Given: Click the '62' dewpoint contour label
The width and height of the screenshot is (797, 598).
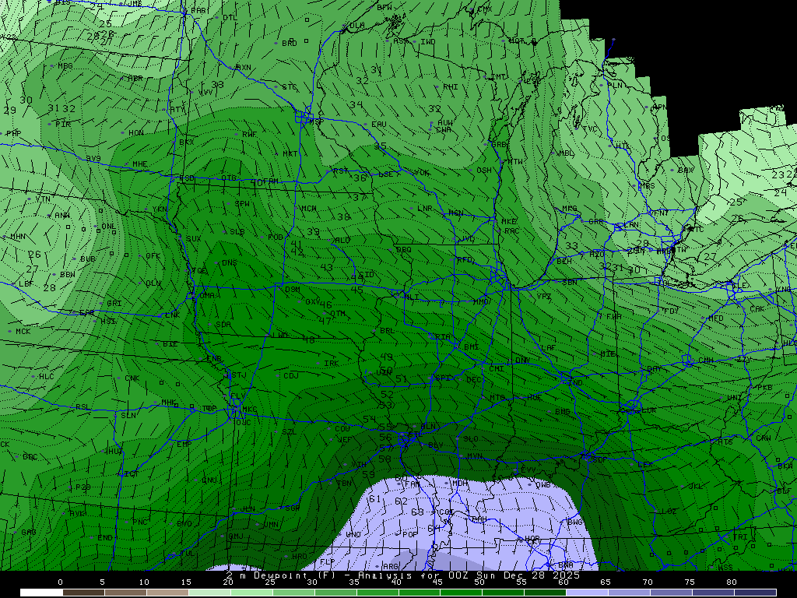Looking at the screenshot, I should (401, 501).
